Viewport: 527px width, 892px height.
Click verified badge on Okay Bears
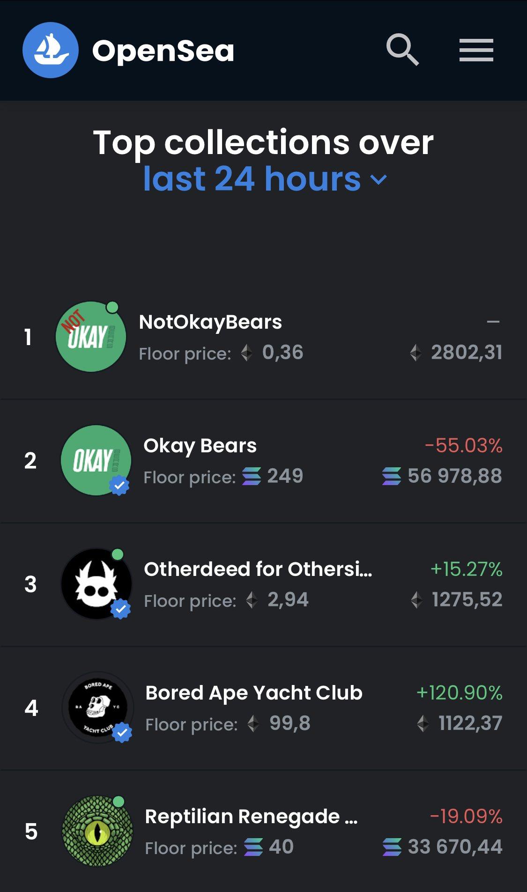point(119,486)
